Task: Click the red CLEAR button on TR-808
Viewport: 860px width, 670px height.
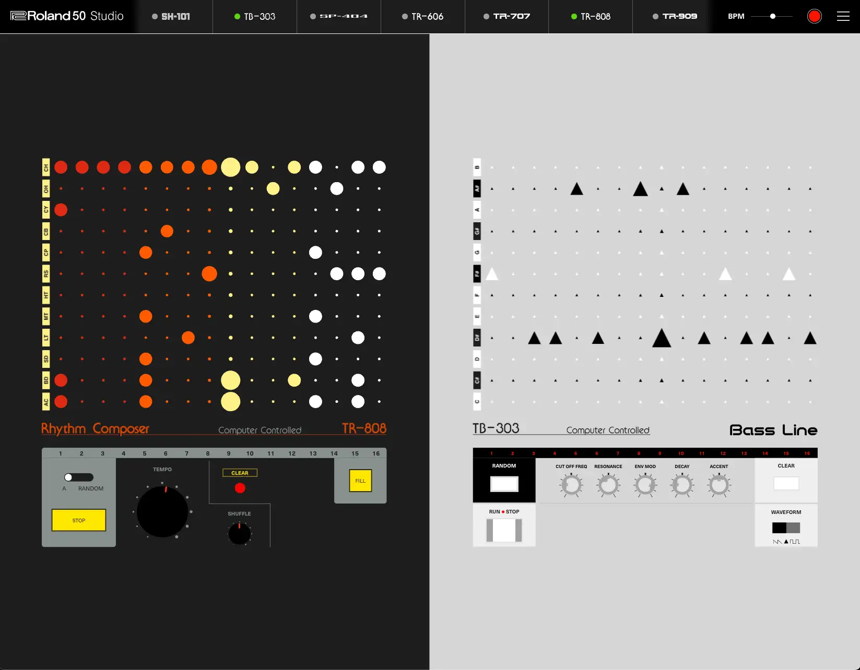Action: 240,488
